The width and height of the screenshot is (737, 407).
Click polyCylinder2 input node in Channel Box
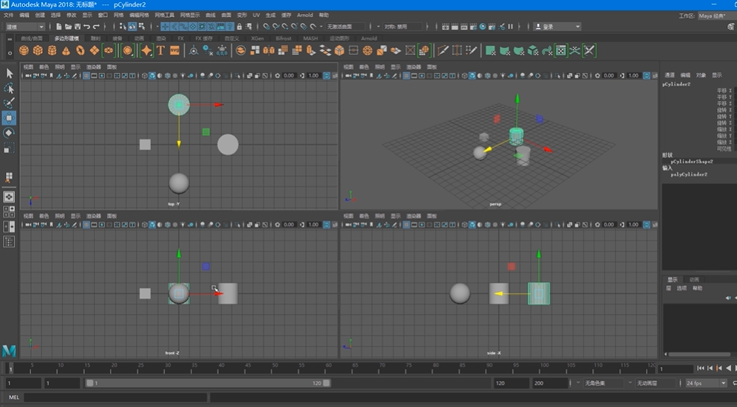pos(689,174)
